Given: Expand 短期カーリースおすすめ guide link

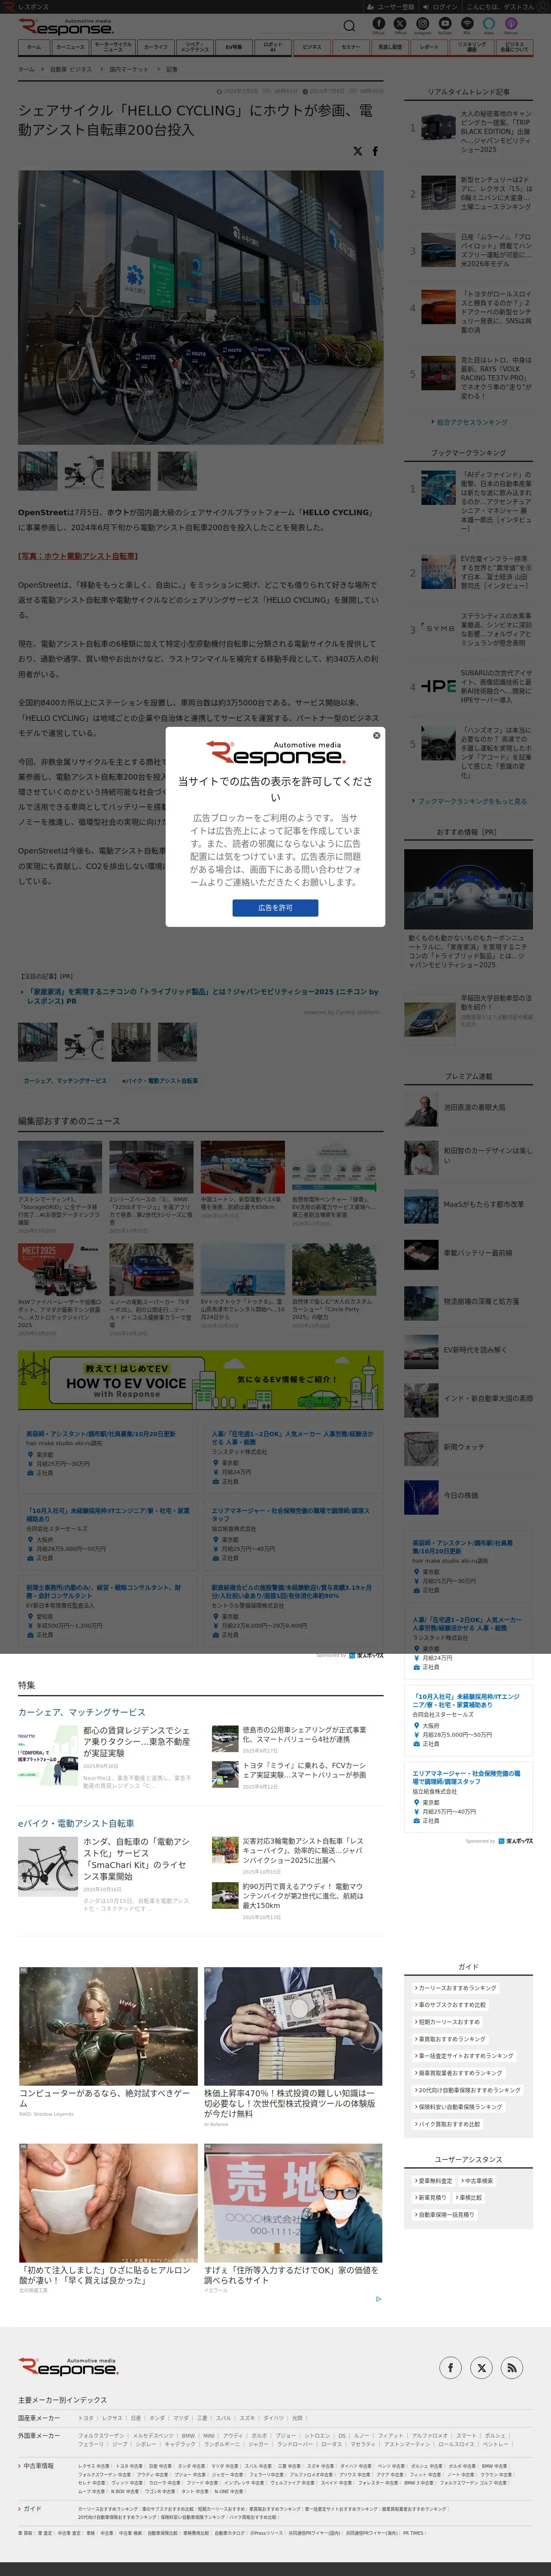Looking at the screenshot, I should [447, 2022].
